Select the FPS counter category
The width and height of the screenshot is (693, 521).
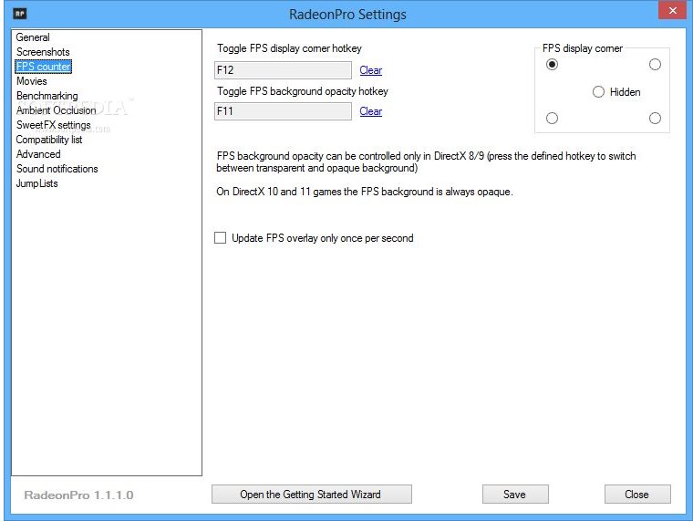point(44,67)
